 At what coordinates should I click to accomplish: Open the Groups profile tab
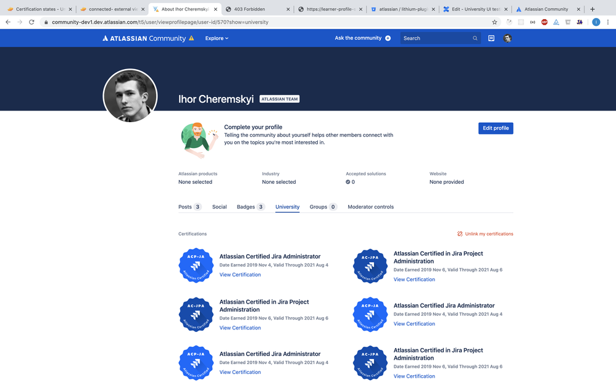click(x=323, y=207)
